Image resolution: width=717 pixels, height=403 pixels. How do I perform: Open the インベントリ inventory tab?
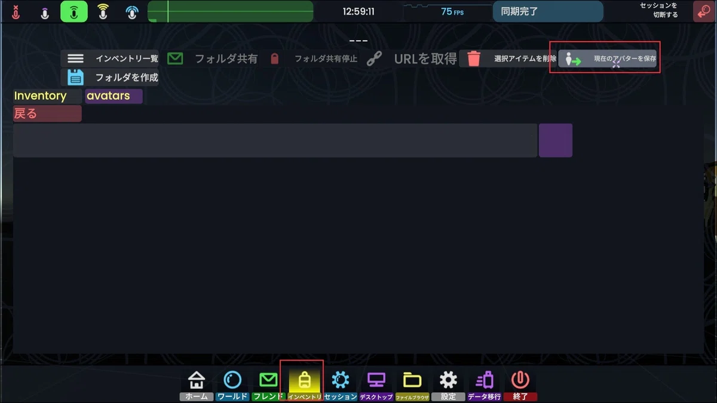(x=305, y=384)
